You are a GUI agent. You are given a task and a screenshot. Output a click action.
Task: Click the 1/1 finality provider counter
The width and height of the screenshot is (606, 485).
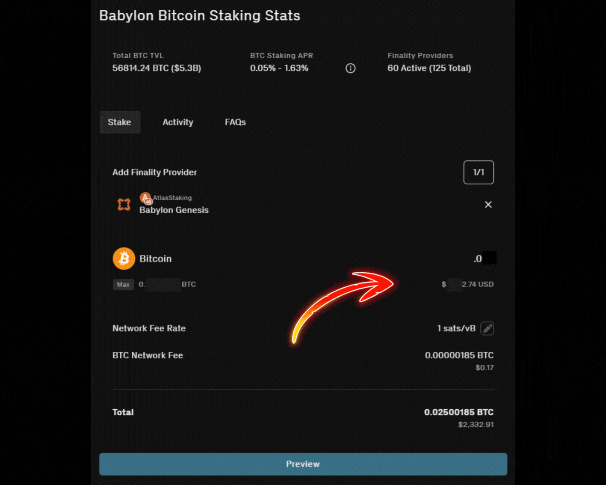(x=478, y=172)
